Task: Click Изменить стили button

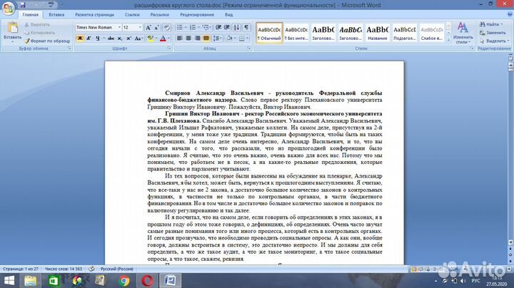Action: [463, 32]
